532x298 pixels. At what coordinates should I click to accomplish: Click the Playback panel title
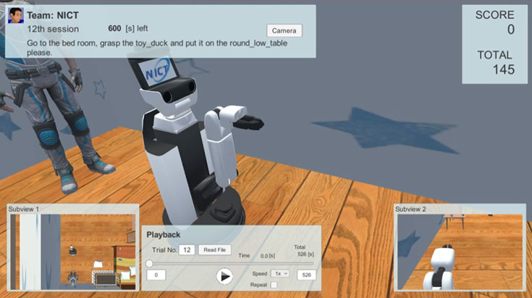tap(163, 234)
